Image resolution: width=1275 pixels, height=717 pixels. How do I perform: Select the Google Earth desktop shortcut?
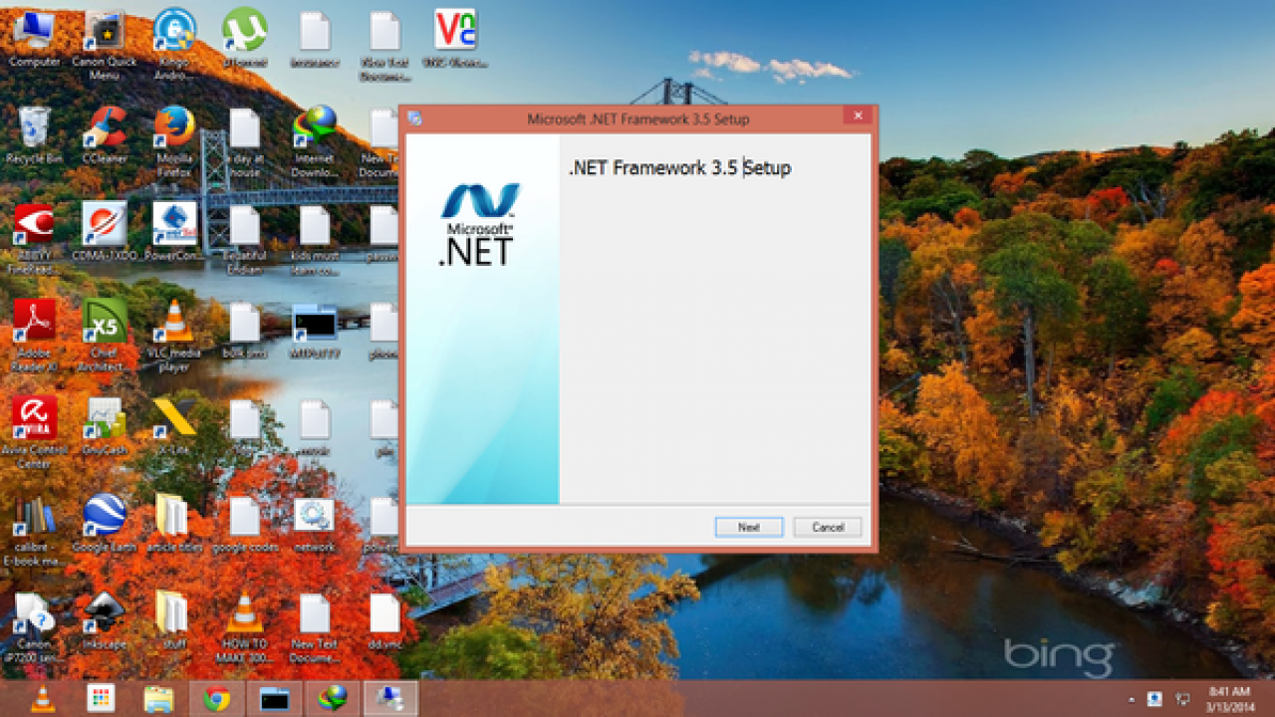click(105, 524)
